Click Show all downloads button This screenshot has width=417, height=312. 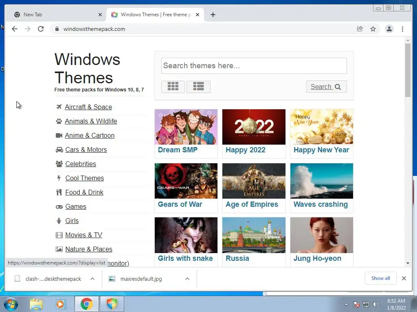(x=381, y=278)
